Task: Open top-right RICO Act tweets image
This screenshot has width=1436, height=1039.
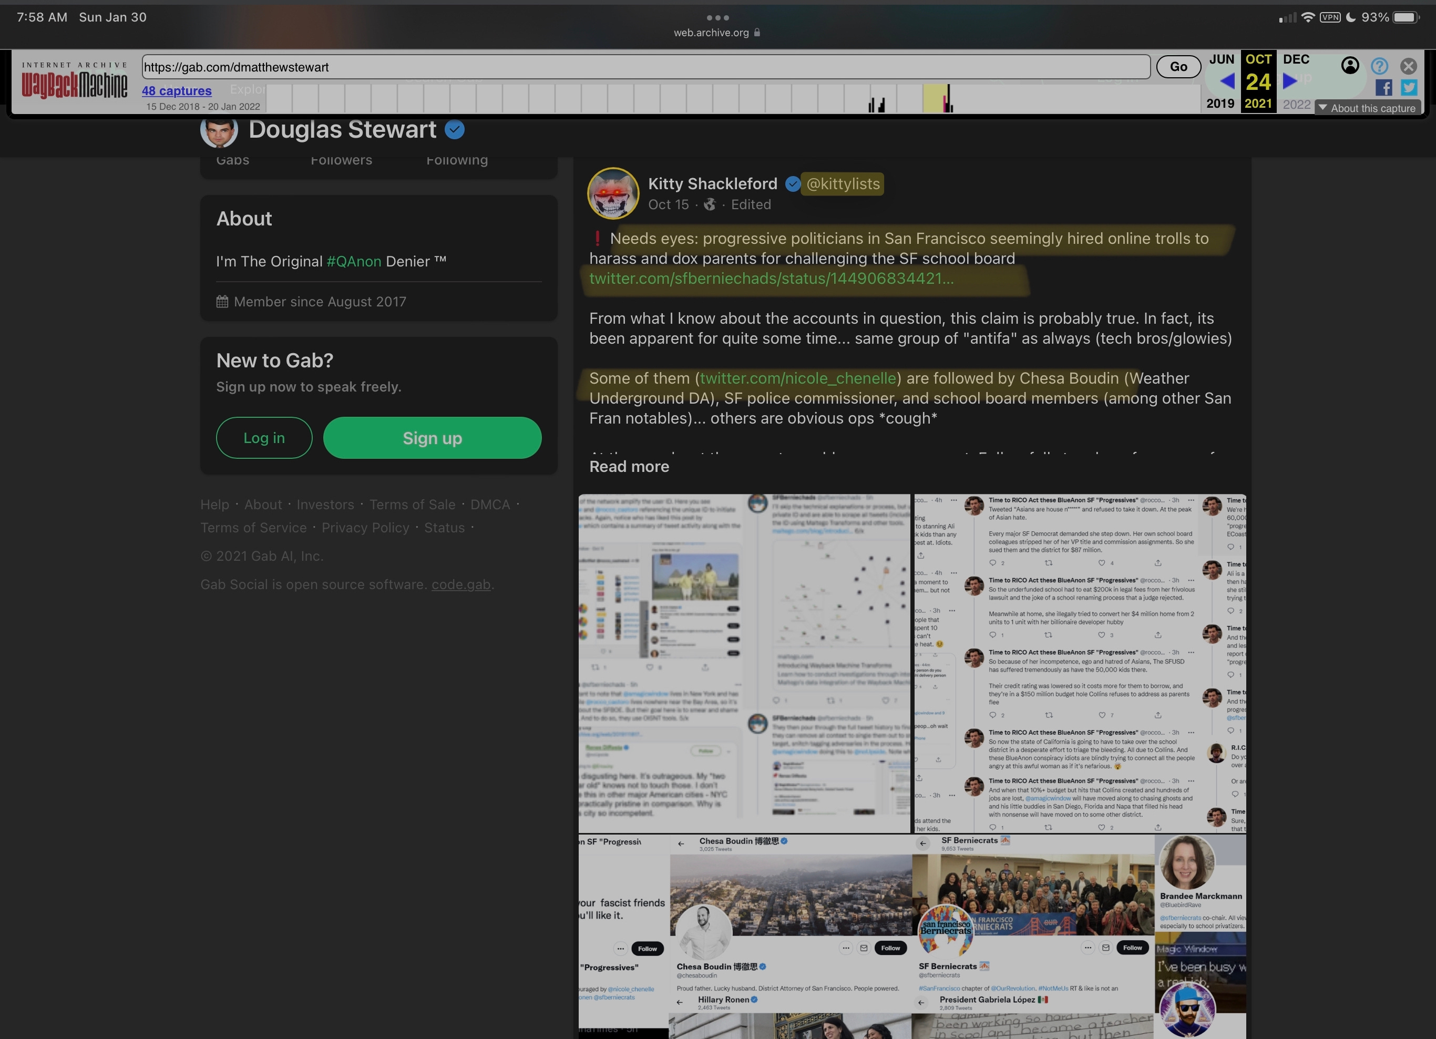Action: pos(1080,663)
